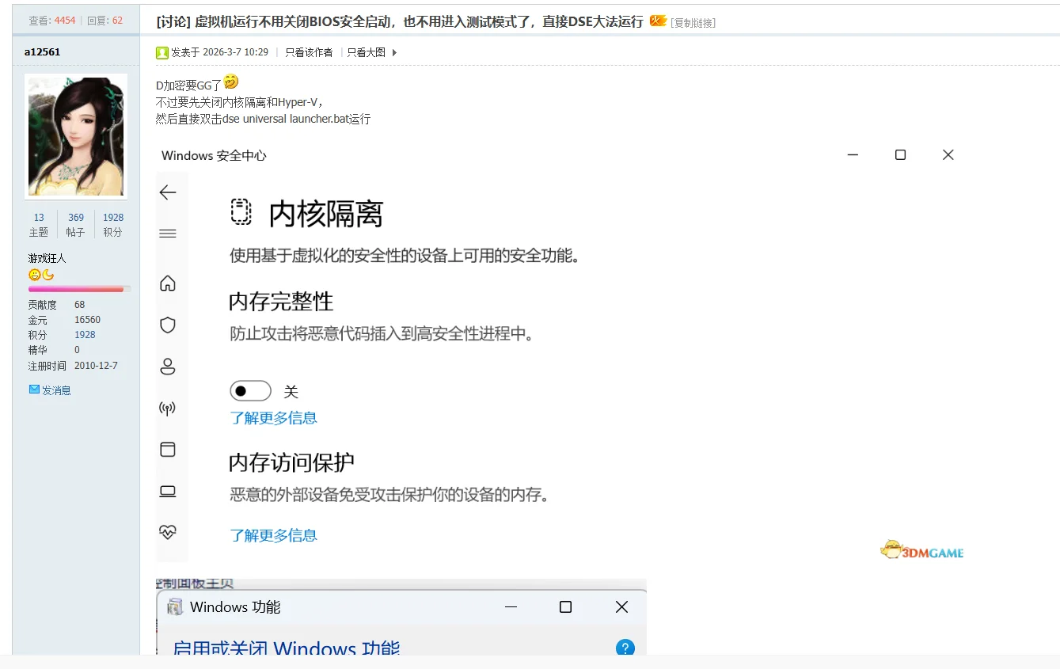Open user a12561's avatar picture

coord(76,136)
